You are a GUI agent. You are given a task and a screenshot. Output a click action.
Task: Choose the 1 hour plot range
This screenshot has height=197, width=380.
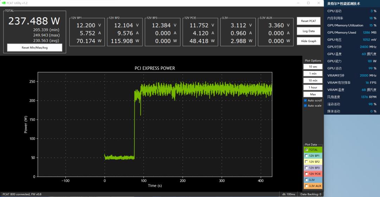pos(313,87)
